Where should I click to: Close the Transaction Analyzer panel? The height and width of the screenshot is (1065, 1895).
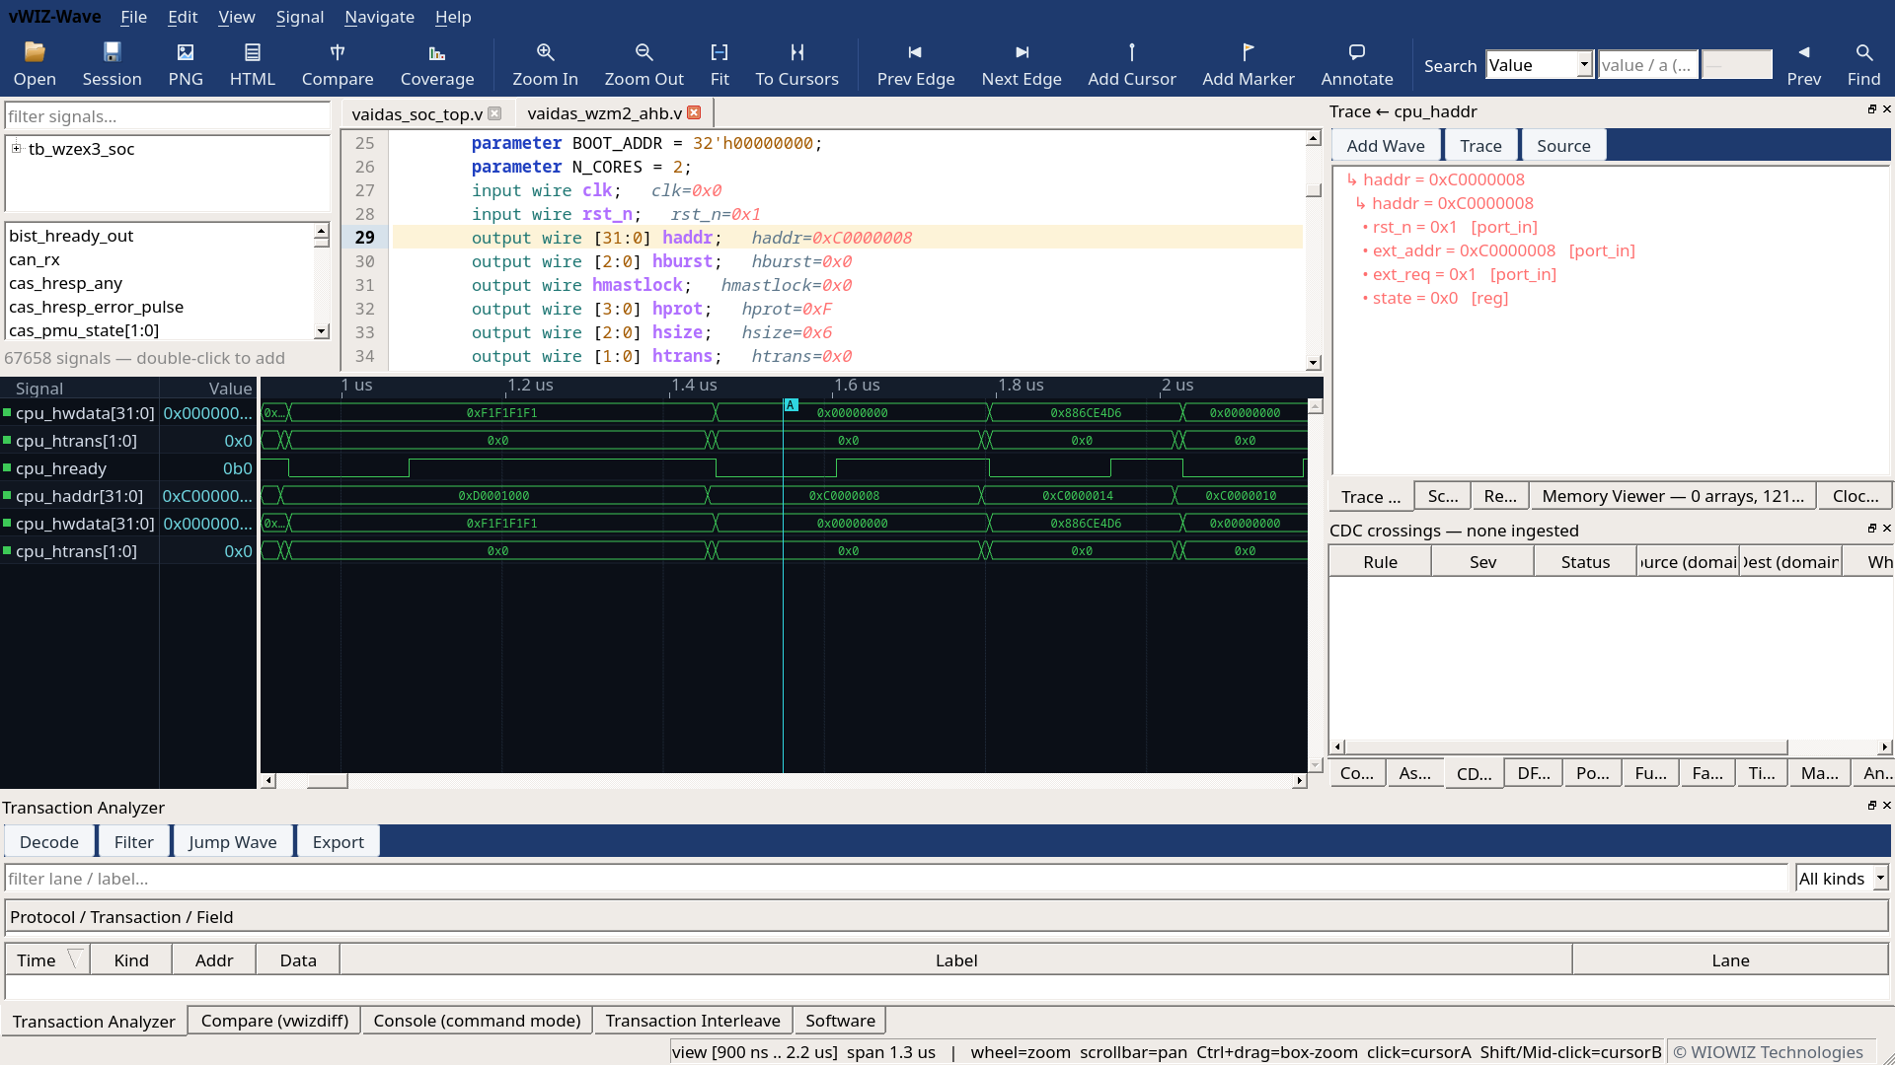pos(1886,806)
